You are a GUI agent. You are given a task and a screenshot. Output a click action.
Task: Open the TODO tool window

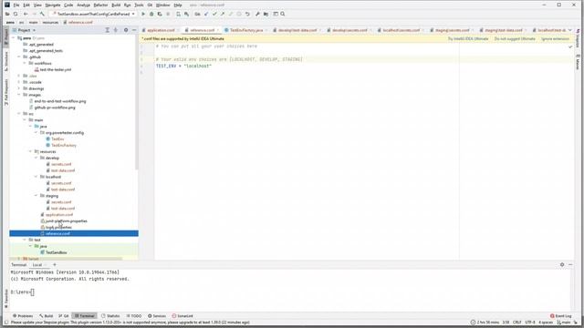tap(134, 316)
